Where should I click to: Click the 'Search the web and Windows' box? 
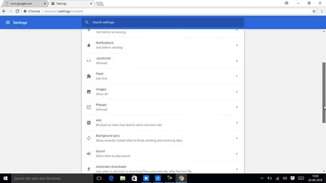click(52, 178)
